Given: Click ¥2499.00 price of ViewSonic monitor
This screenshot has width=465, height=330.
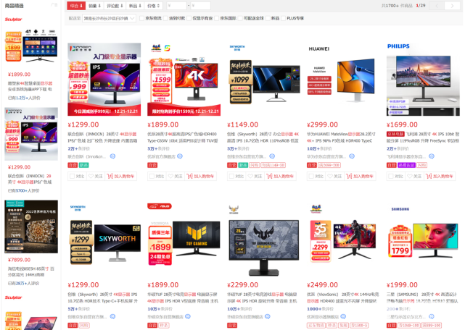Looking at the screenshot, I should (x=322, y=285).
